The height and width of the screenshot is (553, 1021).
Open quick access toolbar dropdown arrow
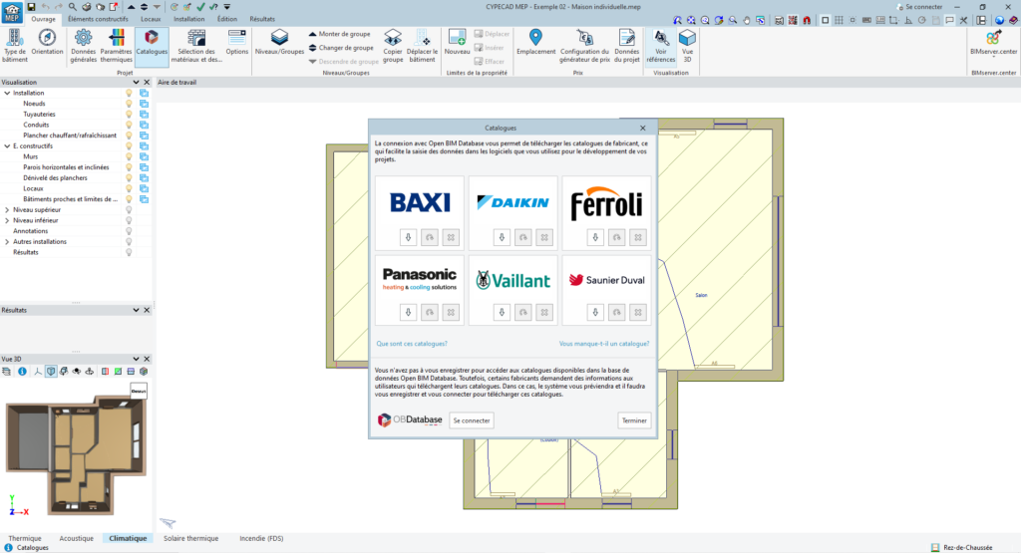click(x=227, y=7)
